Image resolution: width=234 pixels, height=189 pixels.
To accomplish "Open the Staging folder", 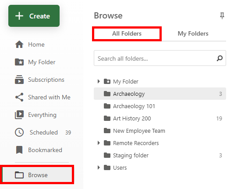I will (x=131, y=156).
